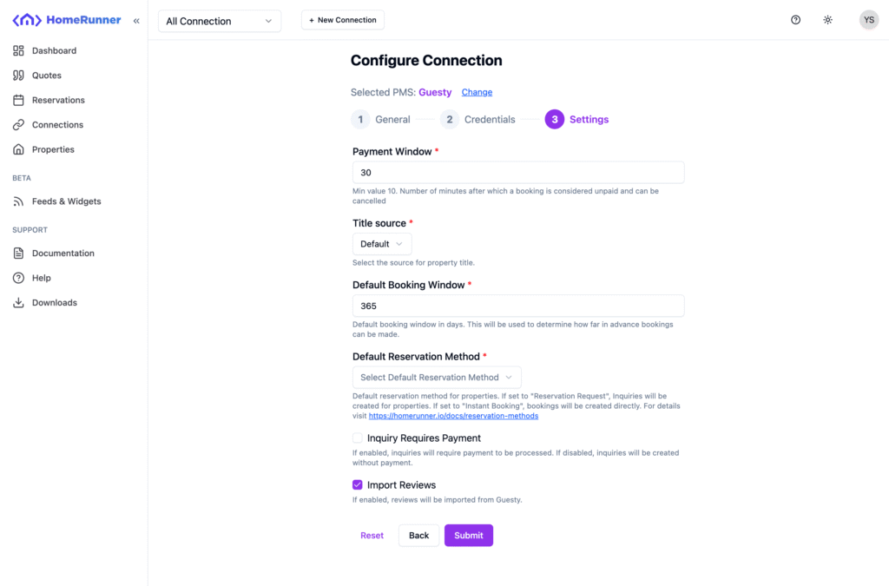Open the Title source Default dropdown
Viewport: 889px width, 586px height.
coord(382,244)
